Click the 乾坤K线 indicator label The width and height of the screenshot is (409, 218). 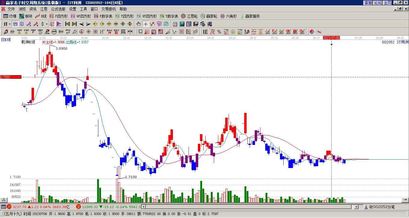point(28,42)
